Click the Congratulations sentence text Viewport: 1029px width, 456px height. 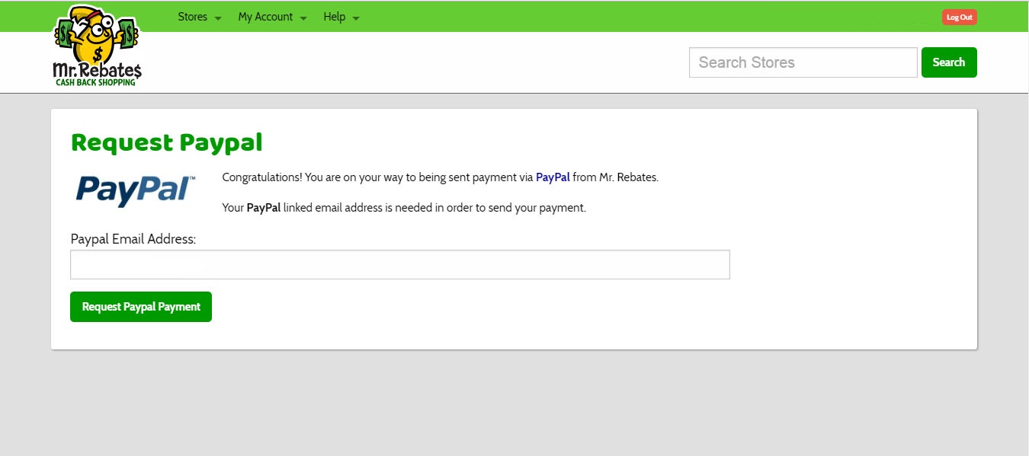pyautogui.click(x=377, y=177)
